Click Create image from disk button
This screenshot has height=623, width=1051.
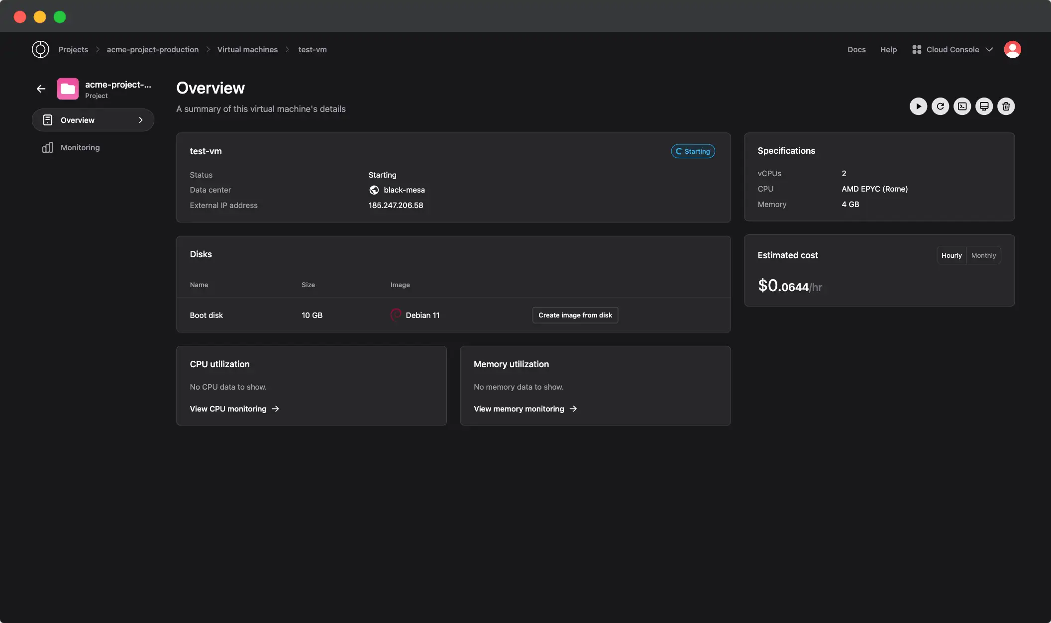(x=575, y=315)
